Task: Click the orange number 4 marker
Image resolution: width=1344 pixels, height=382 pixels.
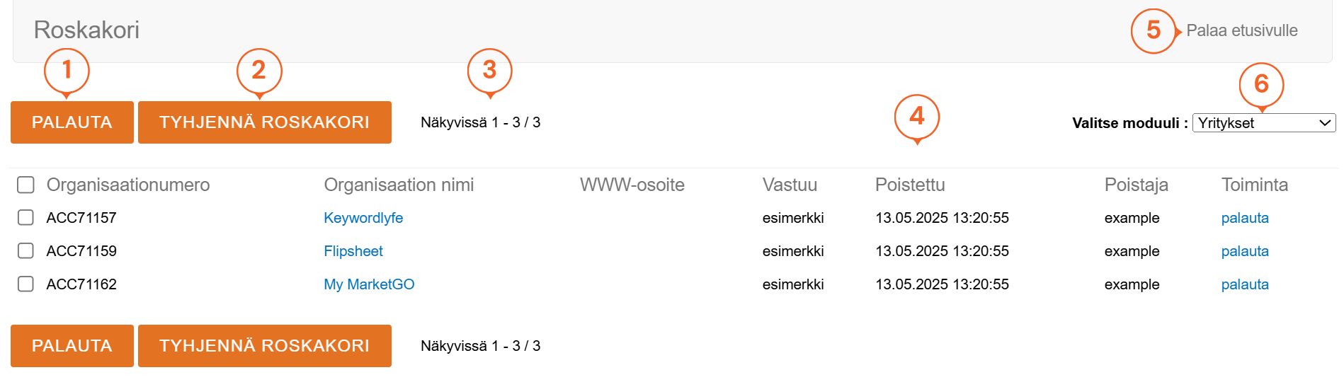Action: coord(916,116)
